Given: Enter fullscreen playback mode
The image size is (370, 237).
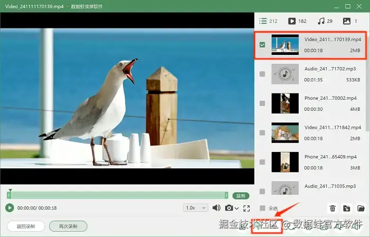Looking at the screenshot, I should (247, 208).
